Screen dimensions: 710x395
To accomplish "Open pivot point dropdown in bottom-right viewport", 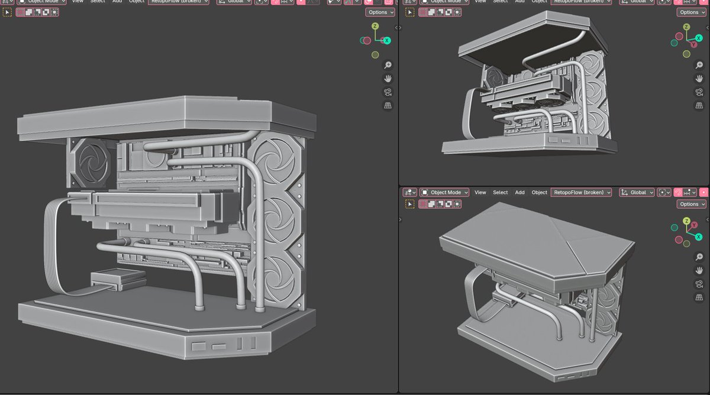I will [x=664, y=192].
